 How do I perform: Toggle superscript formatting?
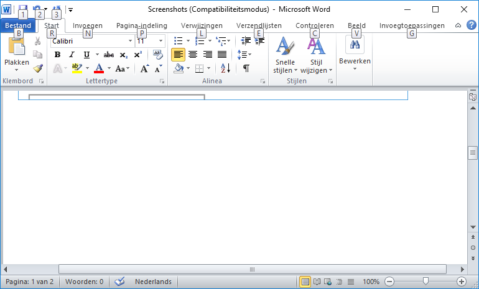pos(137,55)
